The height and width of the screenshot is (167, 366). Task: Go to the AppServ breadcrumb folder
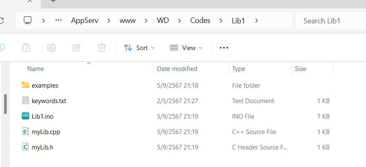tap(84, 20)
